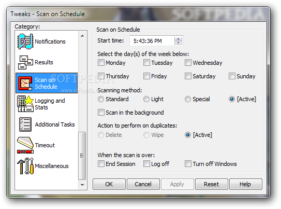
Task: Check the Wednesday checkbox
Action: 188,63
